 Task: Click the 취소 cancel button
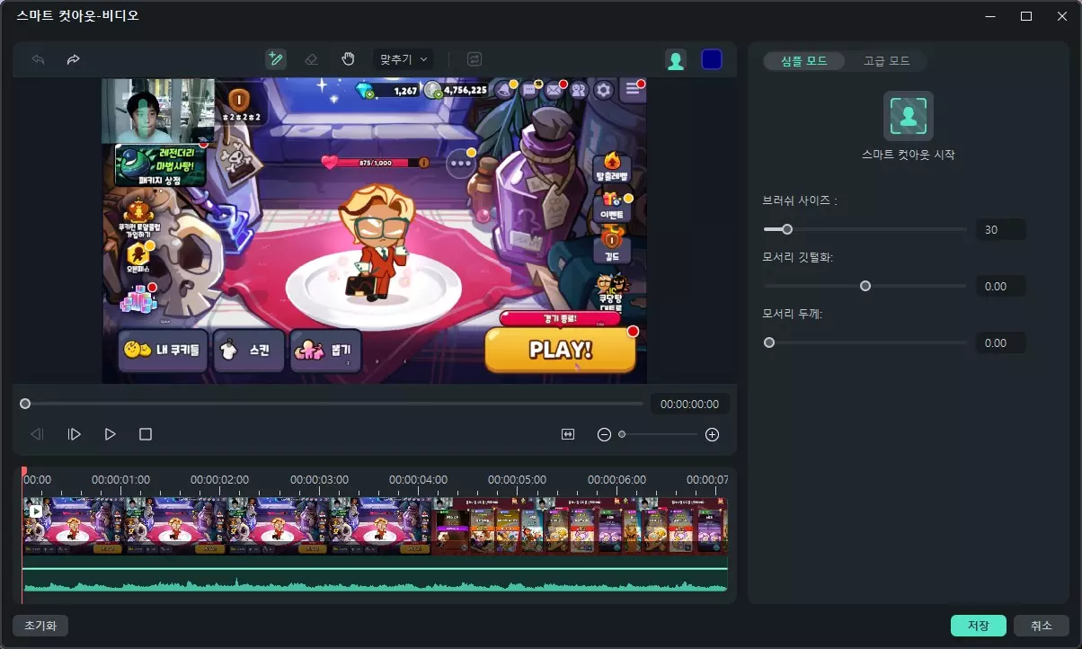tap(1041, 626)
